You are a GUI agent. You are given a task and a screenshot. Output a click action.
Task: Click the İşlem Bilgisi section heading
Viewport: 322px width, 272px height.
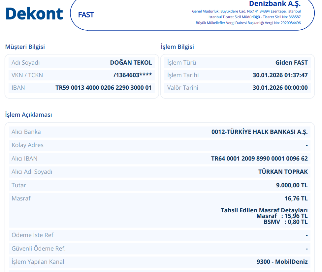click(x=177, y=46)
